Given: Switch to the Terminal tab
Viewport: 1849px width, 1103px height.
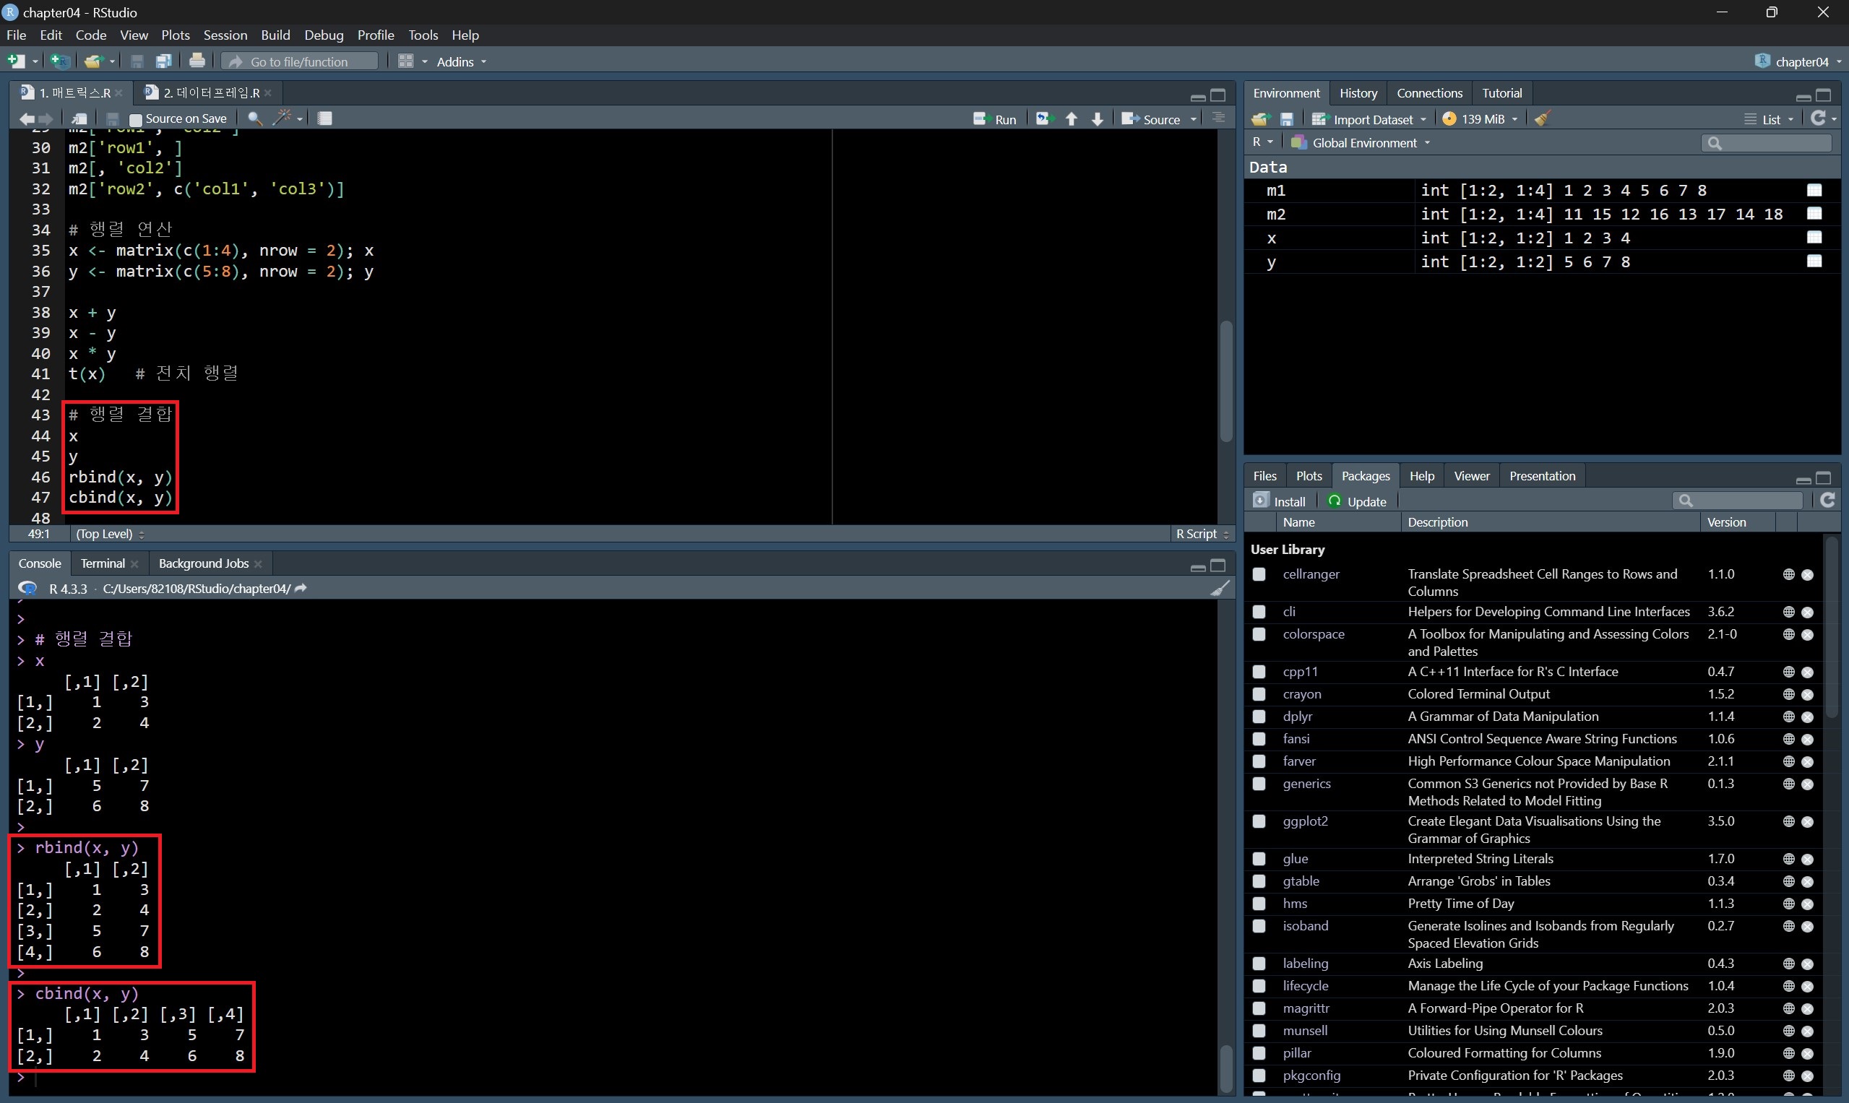Looking at the screenshot, I should pyautogui.click(x=103, y=563).
